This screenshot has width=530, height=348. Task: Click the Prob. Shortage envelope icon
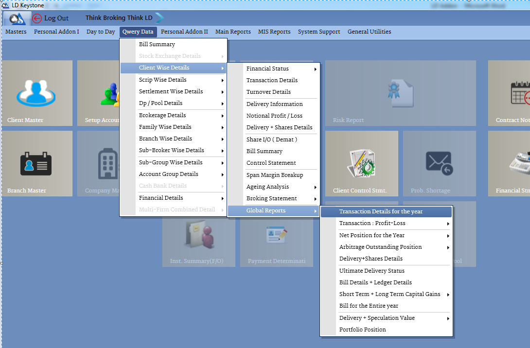(x=439, y=163)
